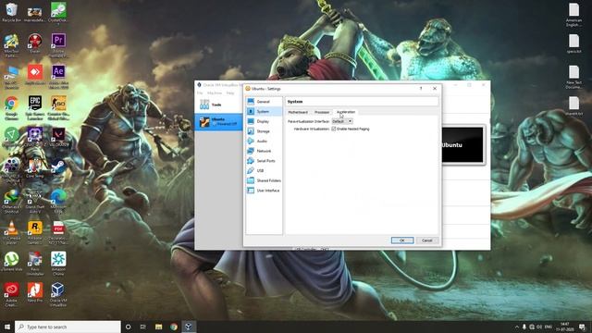The image size is (592, 333).
Task: Select the Revo Uninstaller desktop icon
Action: [x=35, y=264]
